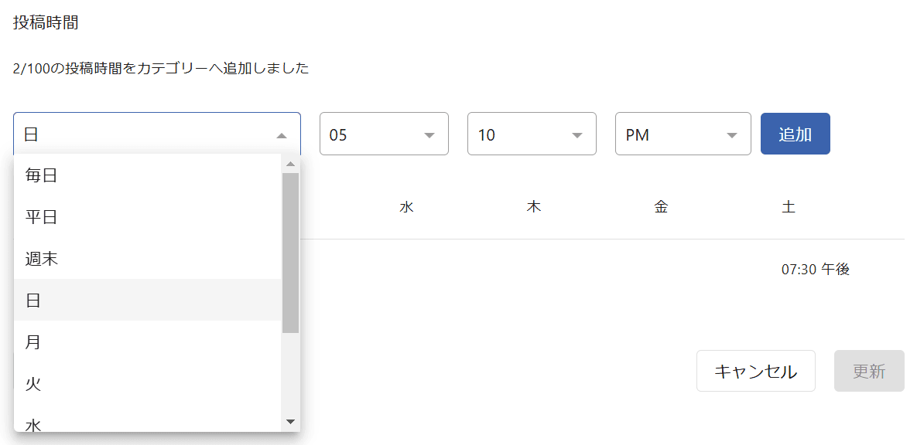Viewport: 917px width, 445px height.
Task: Click the list scrollbar down arrow
Action: [x=291, y=422]
